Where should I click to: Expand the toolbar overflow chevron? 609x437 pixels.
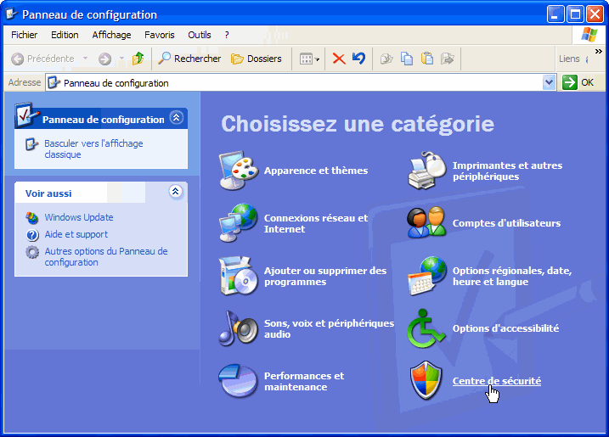click(599, 51)
